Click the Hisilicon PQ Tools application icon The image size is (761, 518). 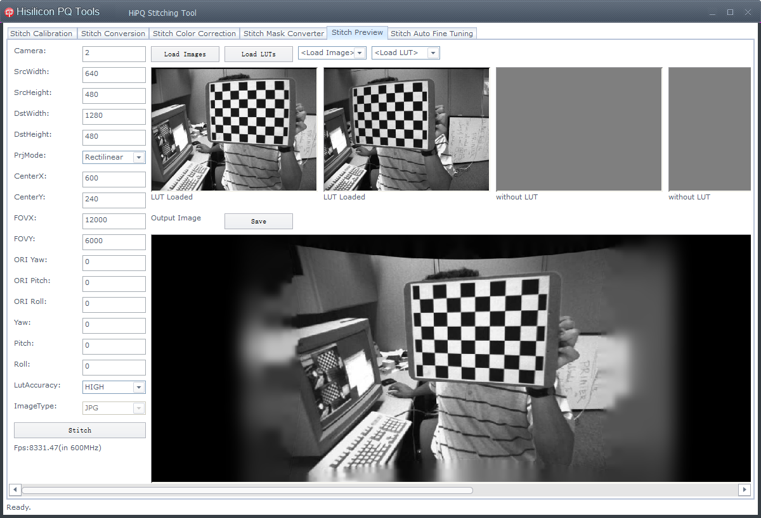pyautogui.click(x=9, y=11)
